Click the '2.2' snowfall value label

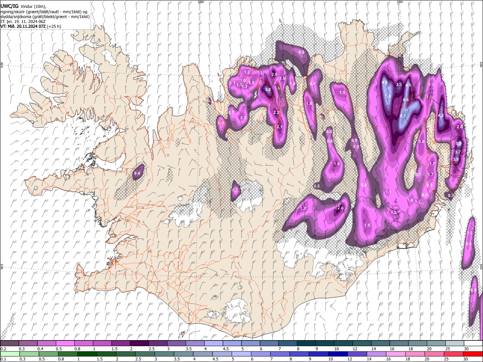[x=276, y=112]
